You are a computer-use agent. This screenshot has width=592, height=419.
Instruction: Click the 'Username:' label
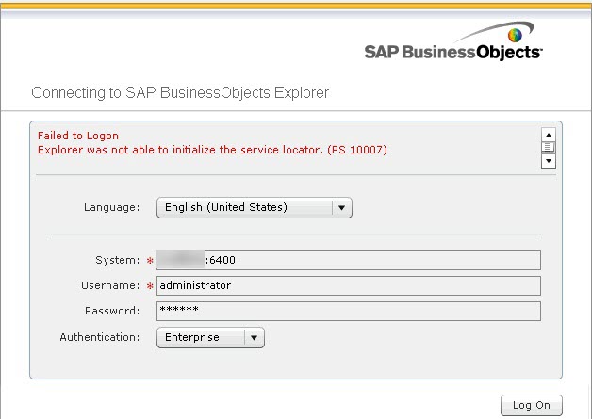click(110, 285)
